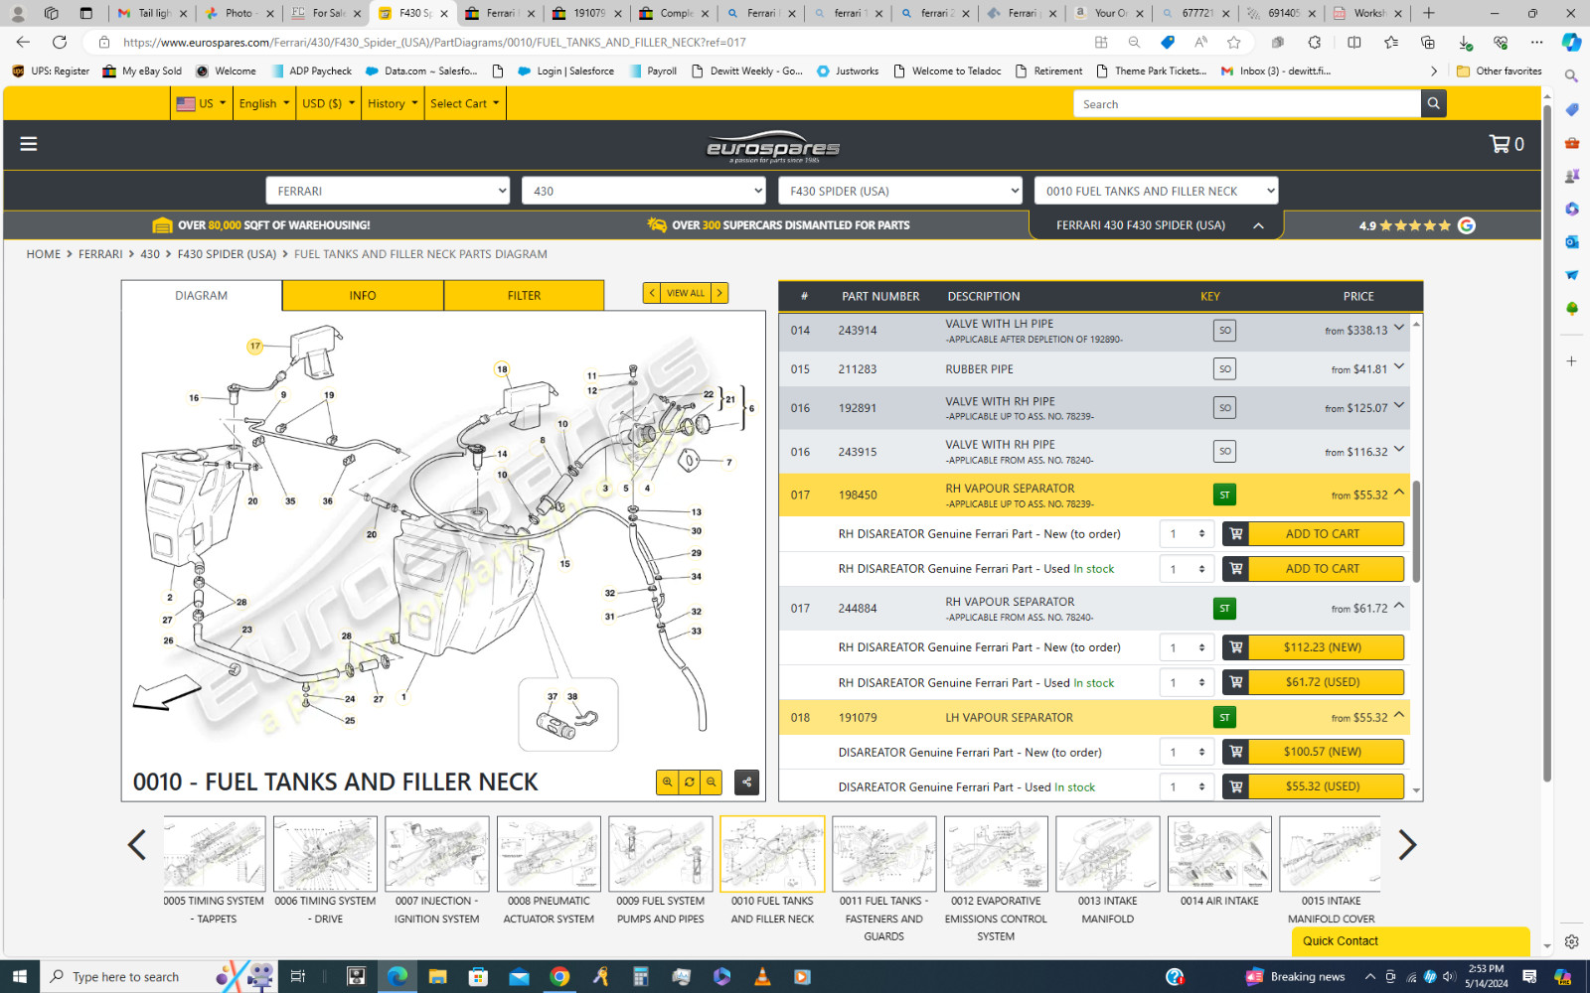Open the hamburger navigation menu
The height and width of the screenshot is (993, 1590).
(x=29, y=144)
